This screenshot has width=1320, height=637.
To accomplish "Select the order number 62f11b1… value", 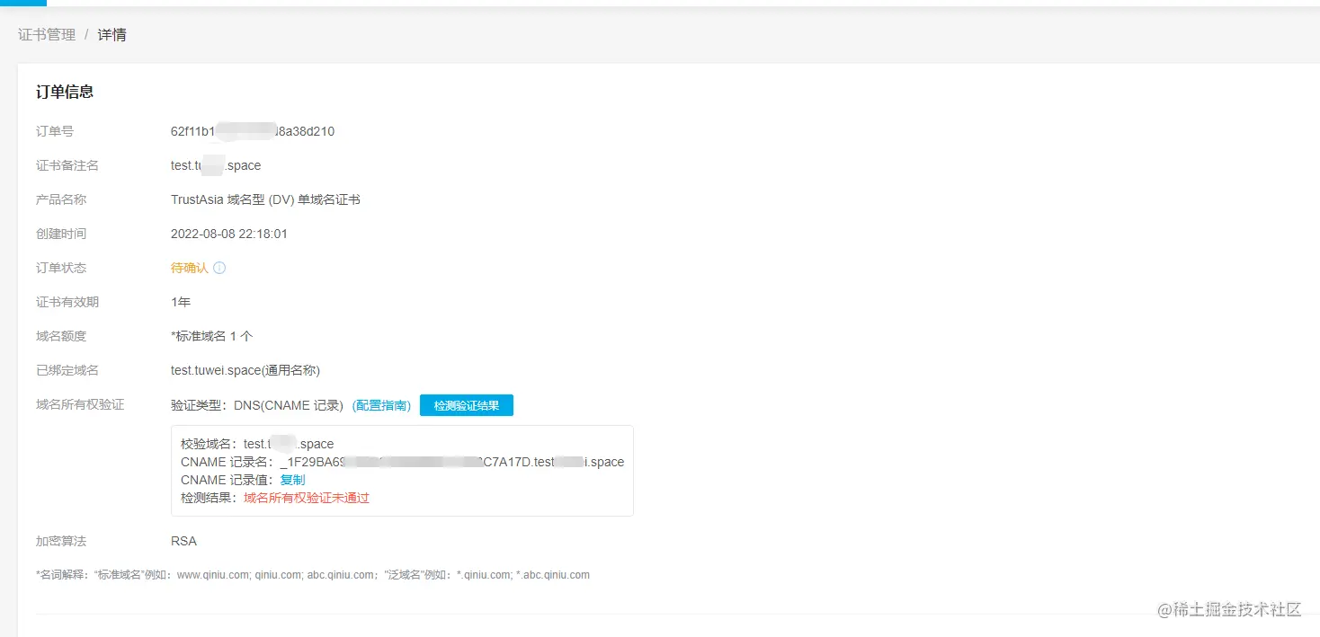I will pyautogui.click(x=253, y=131).
